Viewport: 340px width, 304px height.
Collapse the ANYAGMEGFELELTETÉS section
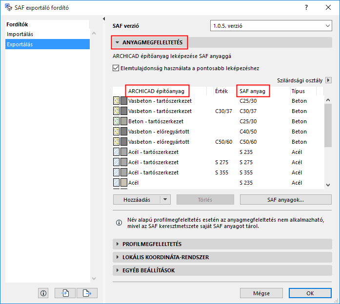[117, 42]
